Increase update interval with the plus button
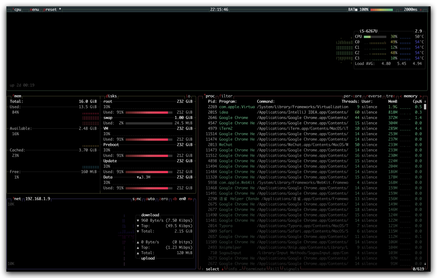437x278 pixels. 420,9
